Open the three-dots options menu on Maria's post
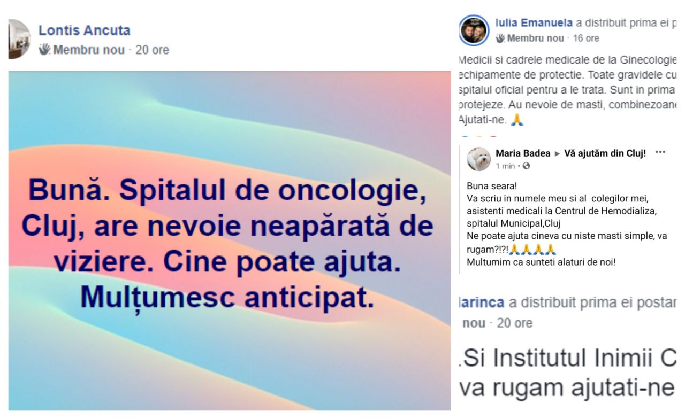 [660, 152]
